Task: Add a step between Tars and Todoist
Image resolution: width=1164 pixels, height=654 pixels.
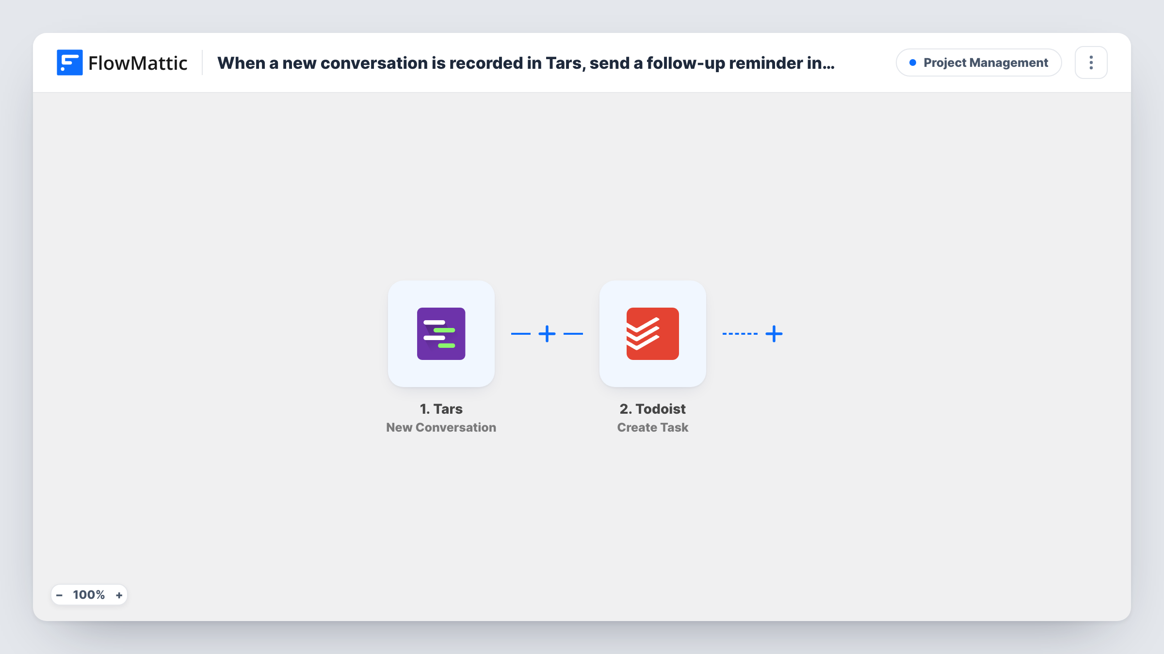Action: (547, 334)
